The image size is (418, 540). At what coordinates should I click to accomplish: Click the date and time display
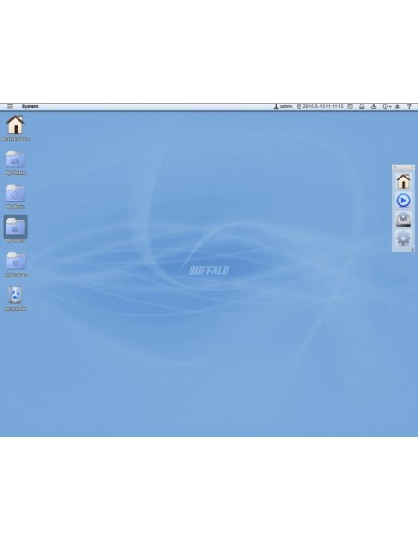tap(320, 106)
